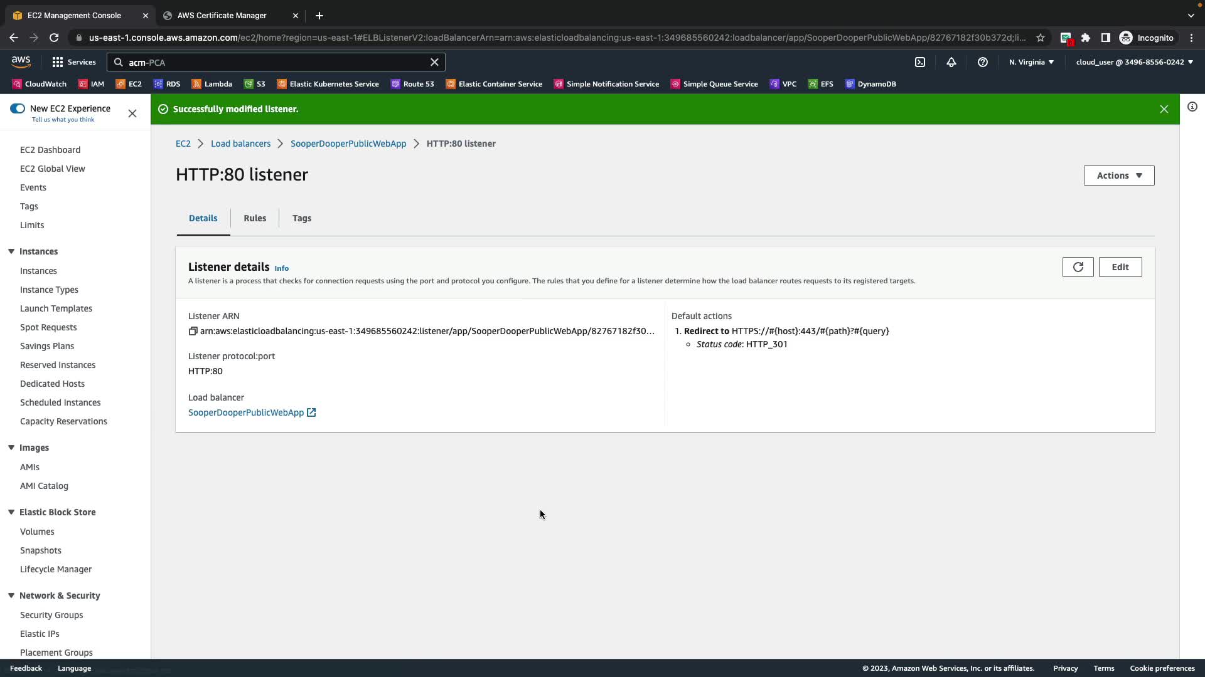Switch to the Rules tab

pos(255,218)
